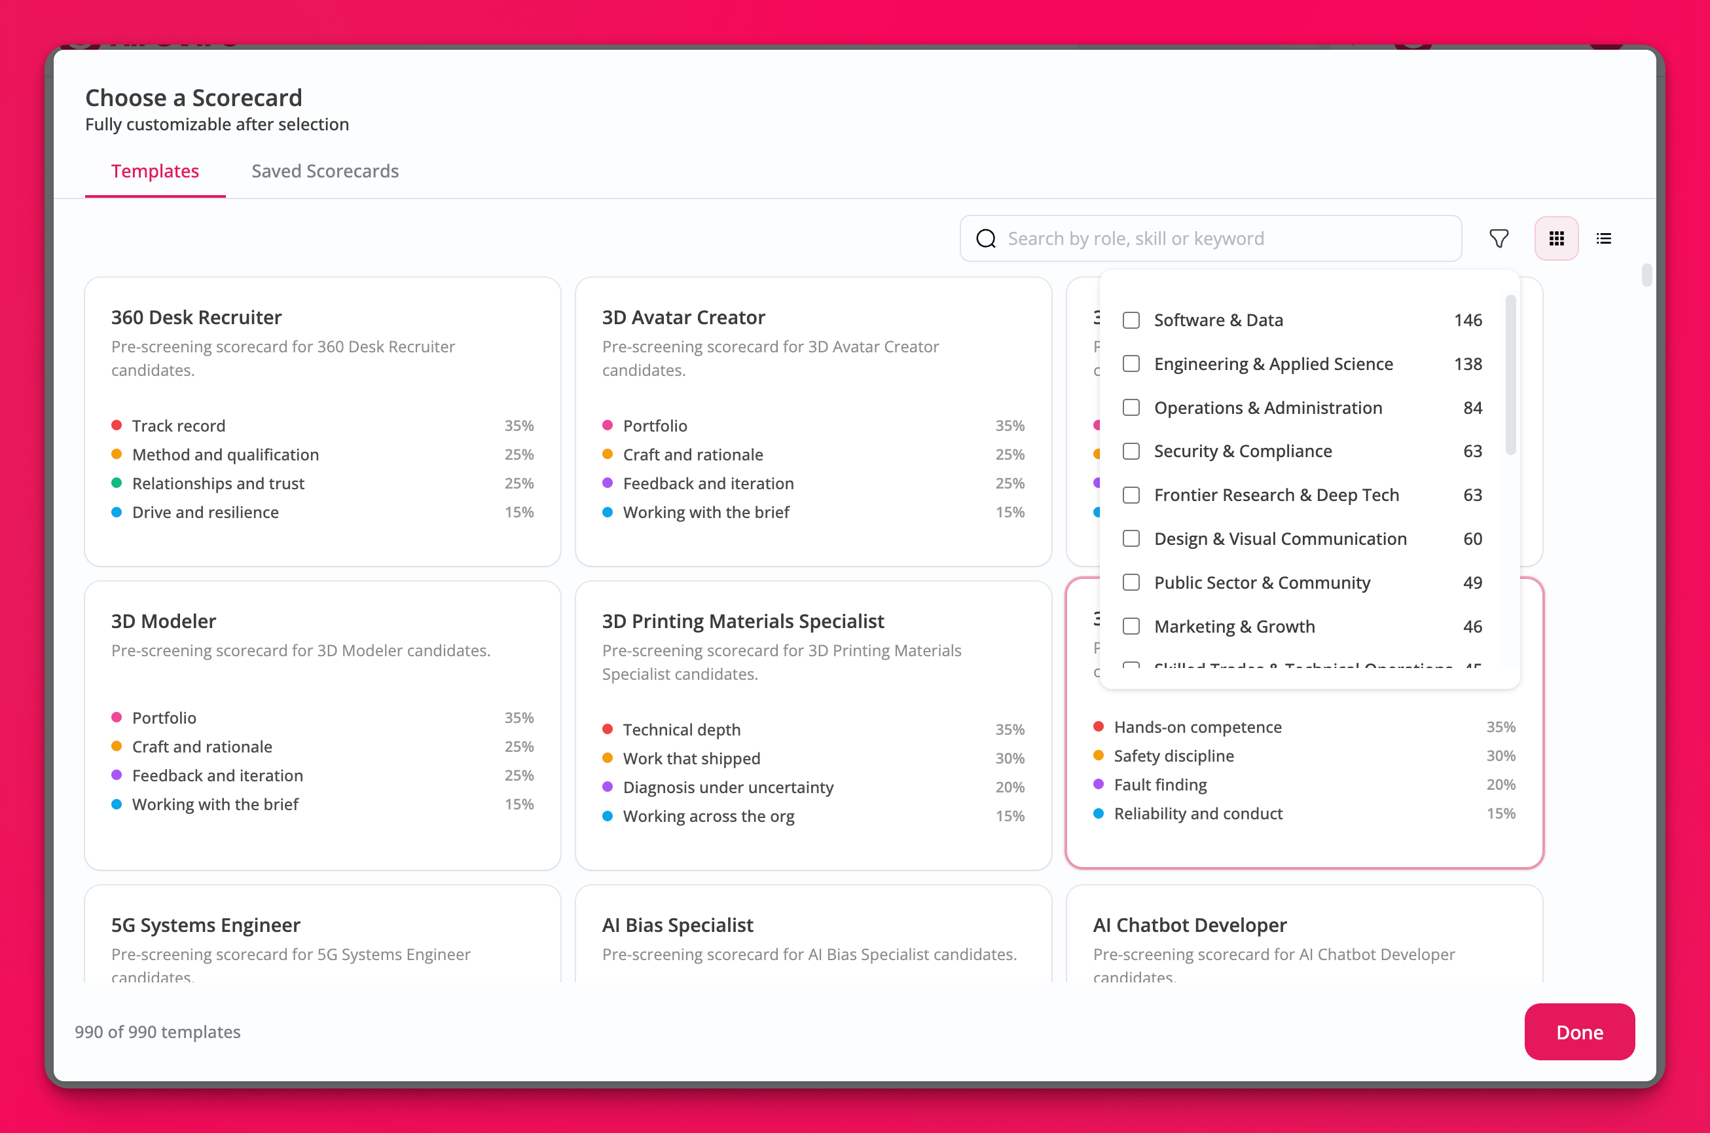Open the 5G Systems Engineer template card
The image size is (1710, 1133).
(323, 933)
